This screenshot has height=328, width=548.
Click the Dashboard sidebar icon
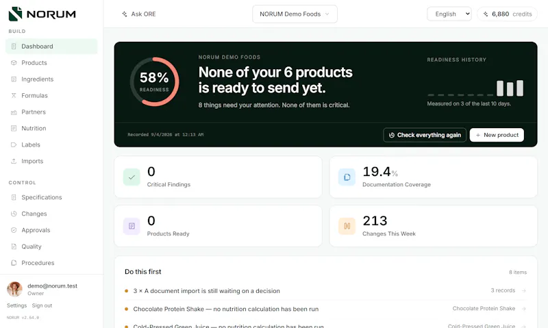click(14, 46)
